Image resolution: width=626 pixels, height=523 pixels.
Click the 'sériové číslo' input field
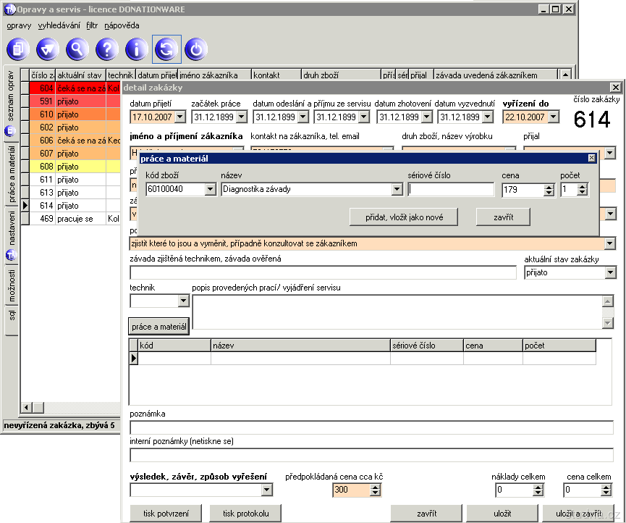(x=451, y=190)
